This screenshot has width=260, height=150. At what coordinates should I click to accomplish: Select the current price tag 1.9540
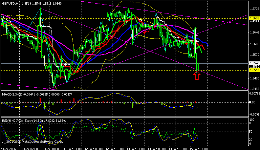coord(254,63)
